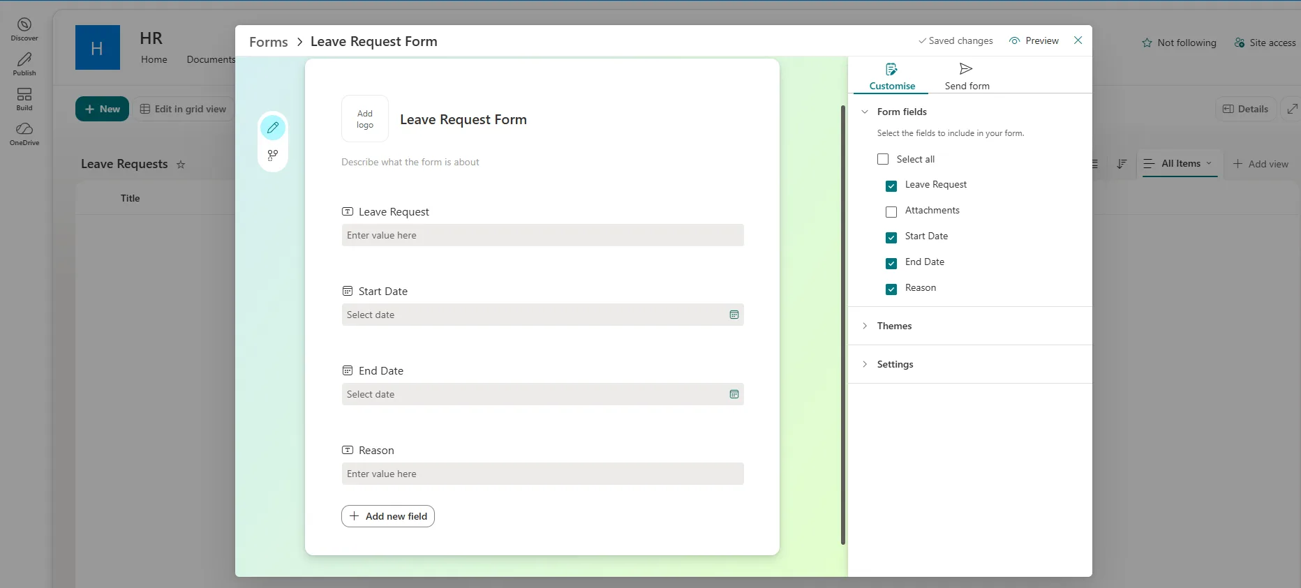The width and height of the screenshot is (1301, 588).
Task: Open Start Date calendar picker icon
Action: click(x=734, y=315)
